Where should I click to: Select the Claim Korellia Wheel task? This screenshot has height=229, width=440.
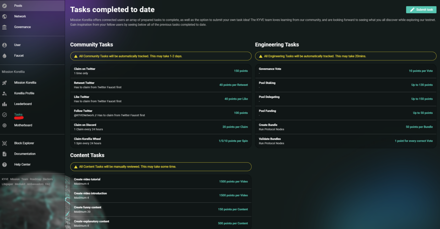[x=161, y=141]
